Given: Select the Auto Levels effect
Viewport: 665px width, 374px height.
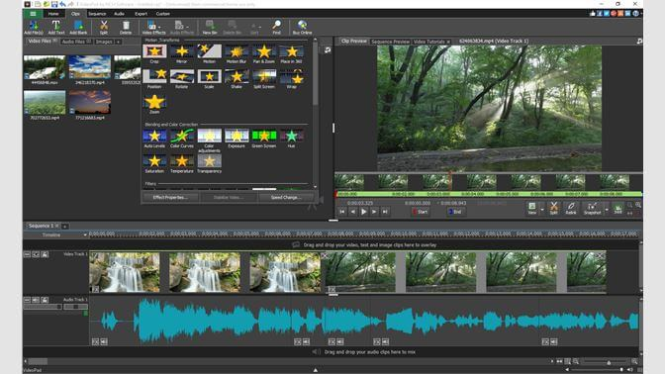Looking at the screenshot, I should (154, 139).
